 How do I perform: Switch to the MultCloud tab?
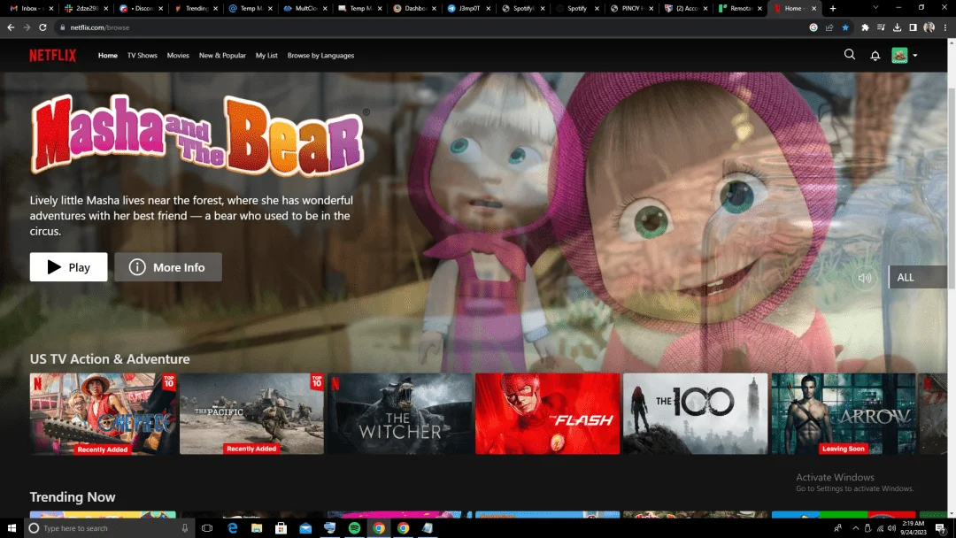pos(305,9)
